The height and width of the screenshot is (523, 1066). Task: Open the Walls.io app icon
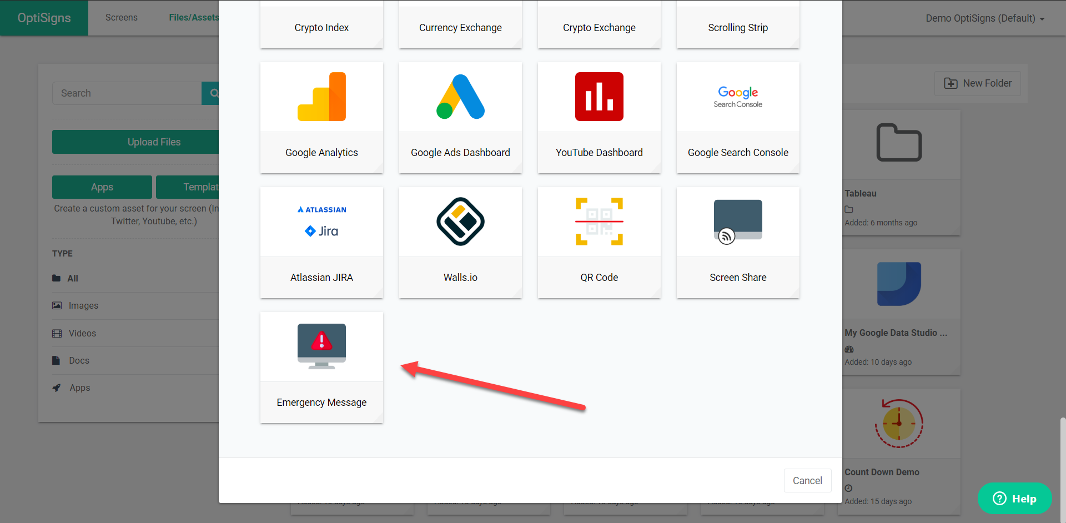coord(460,222)
